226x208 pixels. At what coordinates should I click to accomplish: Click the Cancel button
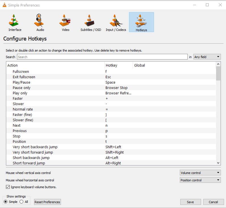point(214,202)
